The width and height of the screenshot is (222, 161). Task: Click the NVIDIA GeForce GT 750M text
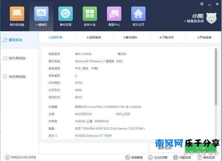(x=93, y=136)
